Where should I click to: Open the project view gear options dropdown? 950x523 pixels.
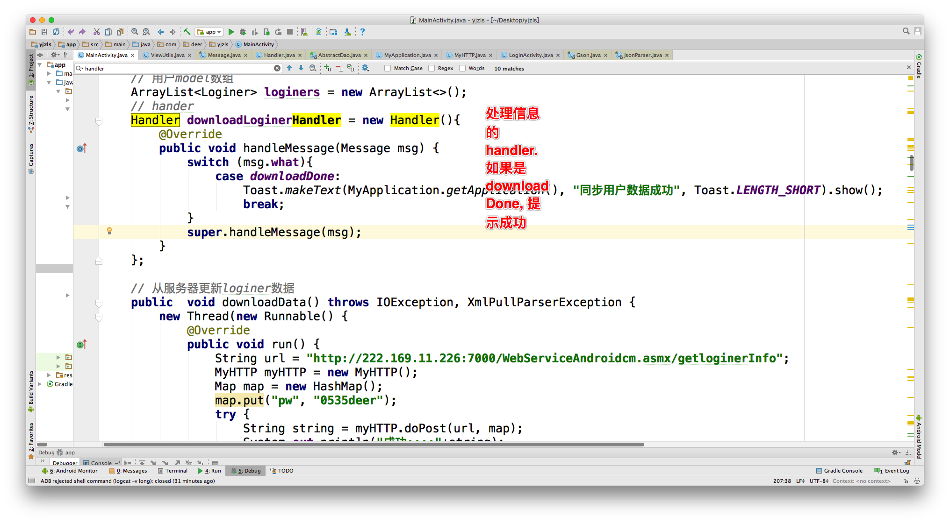pyautogui.click(x=54, y=55)
